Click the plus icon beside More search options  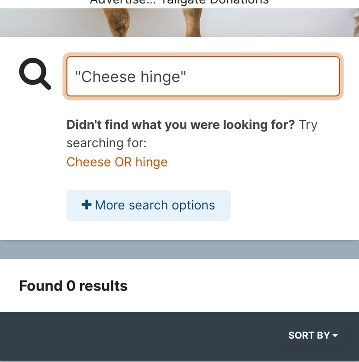[x=86, y=205]
